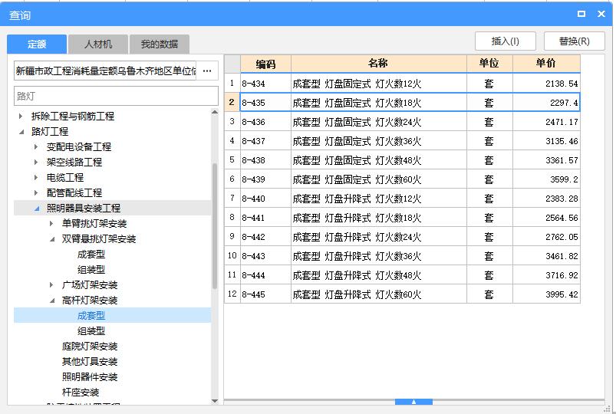Image resolution: width=616 pixels, height=414 pixels.
Task: Click the 路灯 search input field
Action: pos(116,96)
